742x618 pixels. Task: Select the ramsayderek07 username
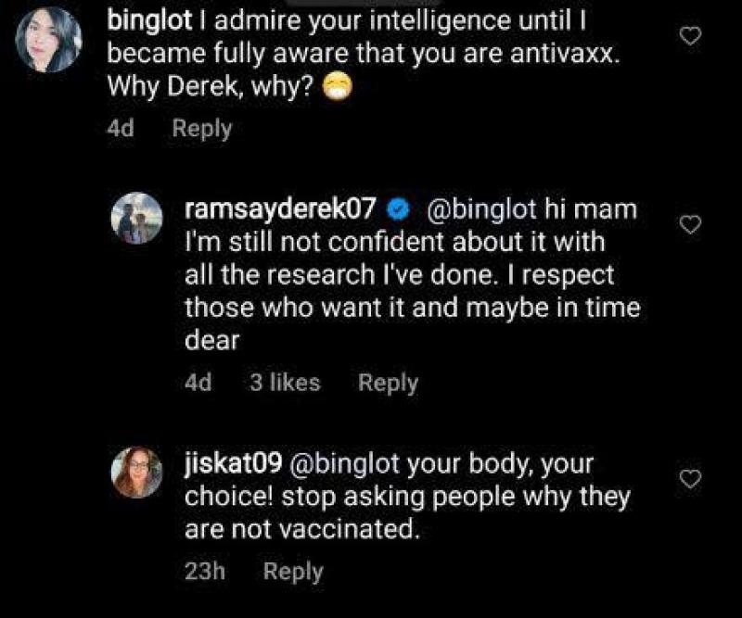pos(276,210)
